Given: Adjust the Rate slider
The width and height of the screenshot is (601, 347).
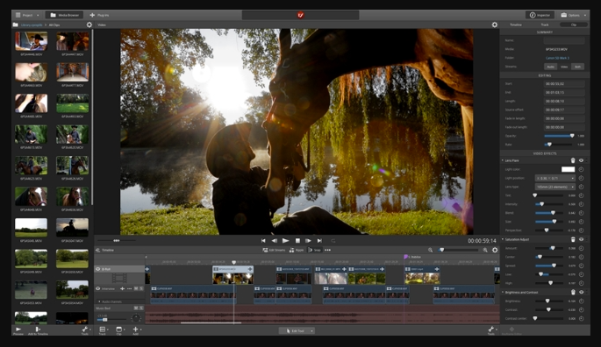Looking at the screenshot, I should [x=559, y=145].
